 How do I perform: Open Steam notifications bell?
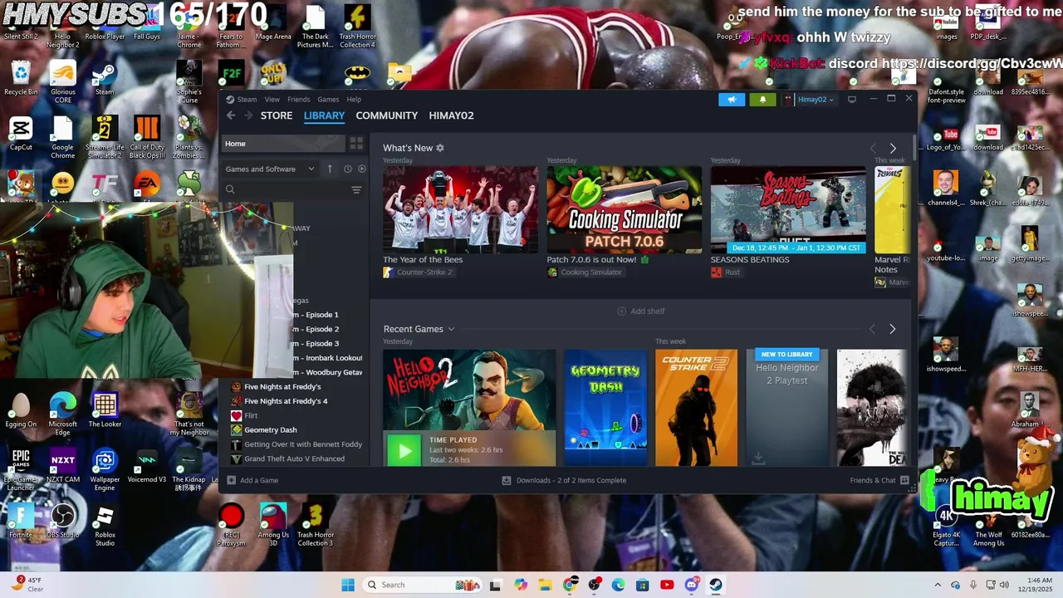point(762,100)
